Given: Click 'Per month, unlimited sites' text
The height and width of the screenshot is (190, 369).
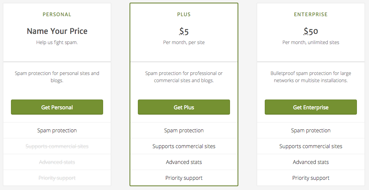Looking at the screenshot, I should [x=311, y=43].
